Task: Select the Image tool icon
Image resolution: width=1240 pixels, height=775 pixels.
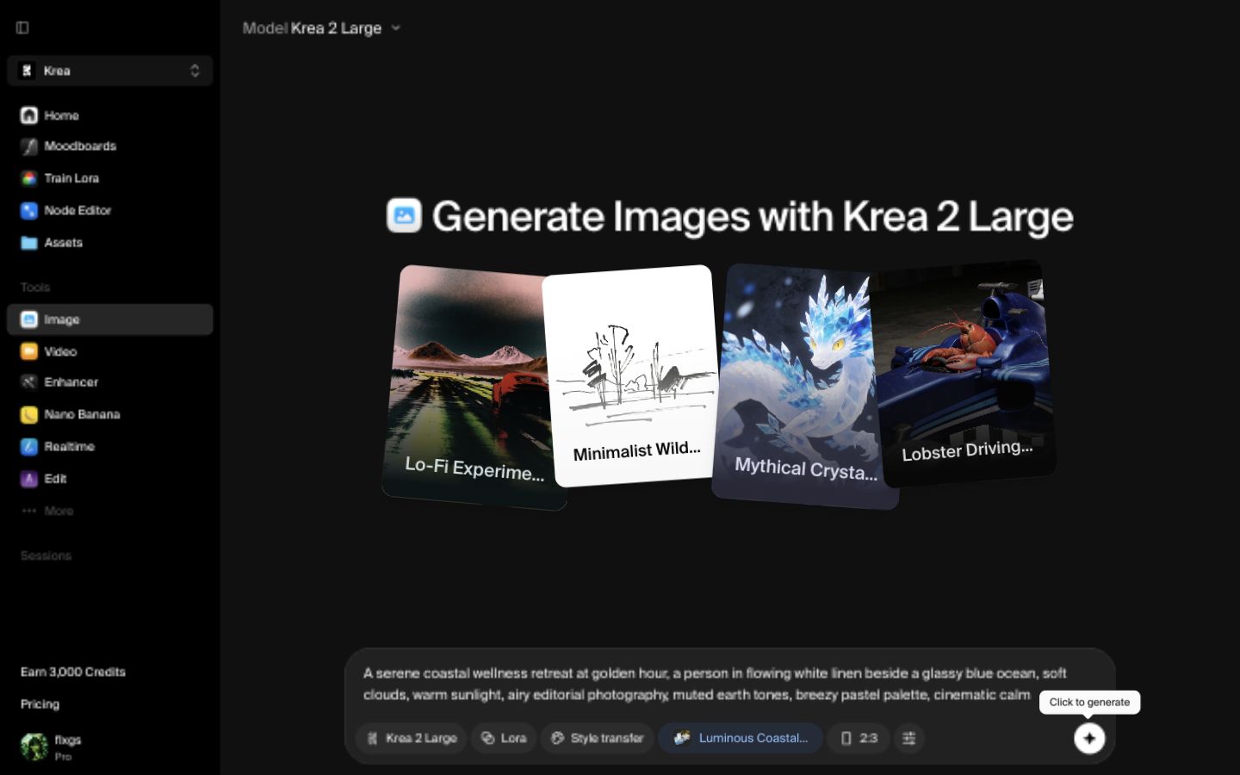Action: pos(29,319)
